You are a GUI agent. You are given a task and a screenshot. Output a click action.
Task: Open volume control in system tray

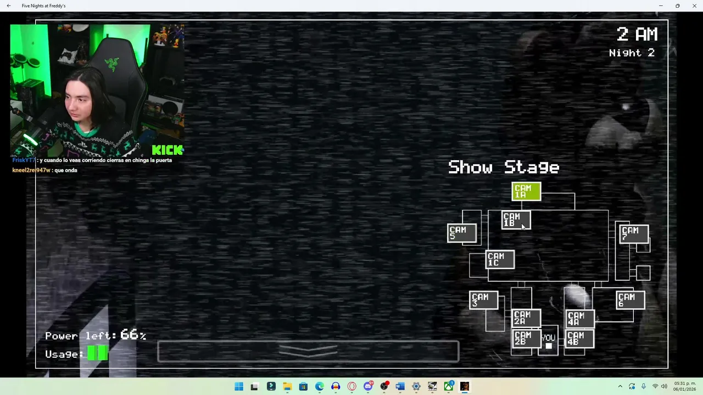point(664,387)
